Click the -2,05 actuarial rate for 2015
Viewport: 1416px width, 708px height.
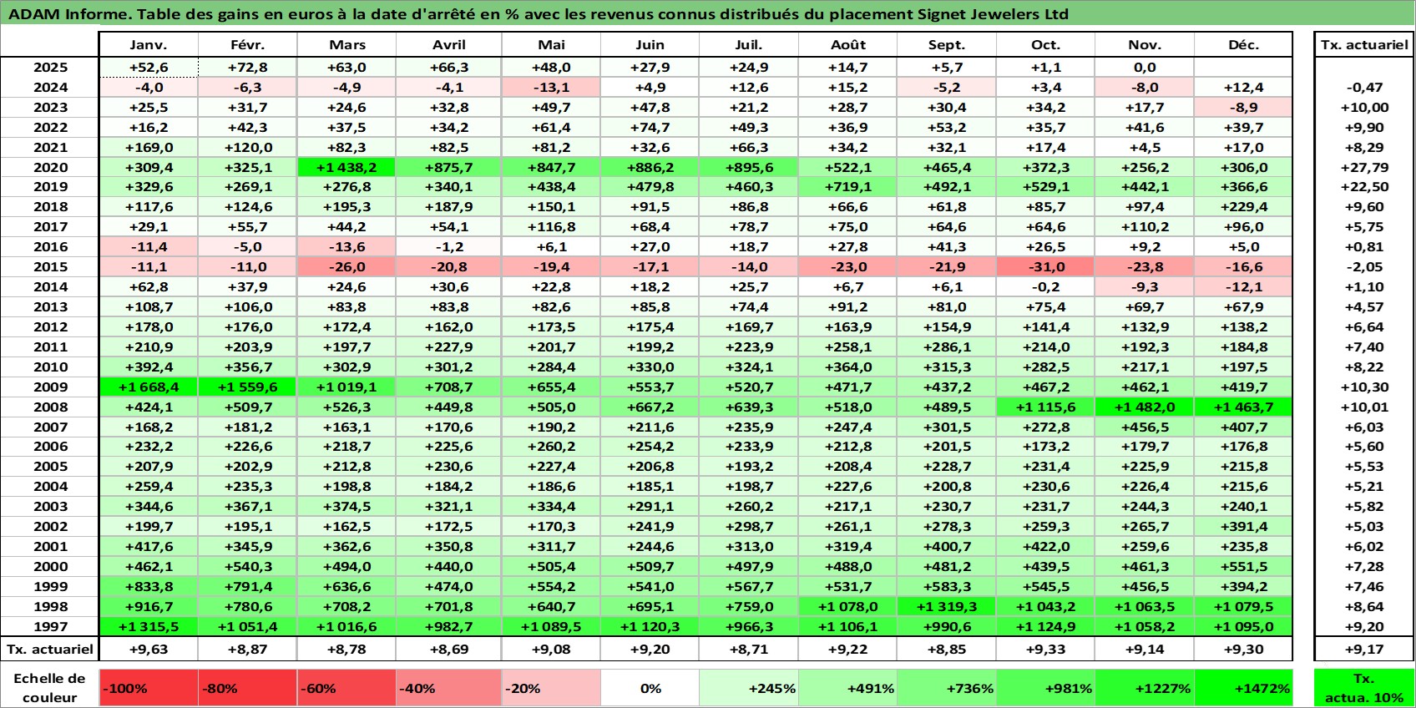coord(1364,267)
